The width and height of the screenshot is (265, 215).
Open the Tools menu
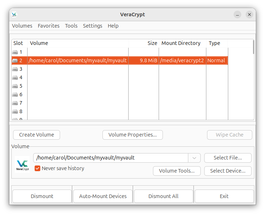pos(71,26)
